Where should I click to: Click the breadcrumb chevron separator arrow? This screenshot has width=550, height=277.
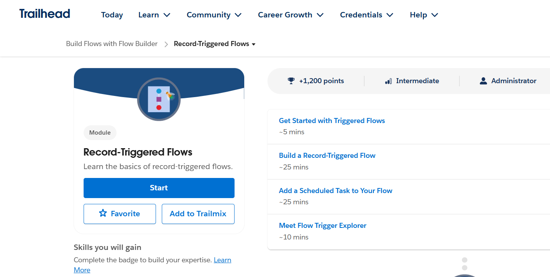(x=166, y=44)
